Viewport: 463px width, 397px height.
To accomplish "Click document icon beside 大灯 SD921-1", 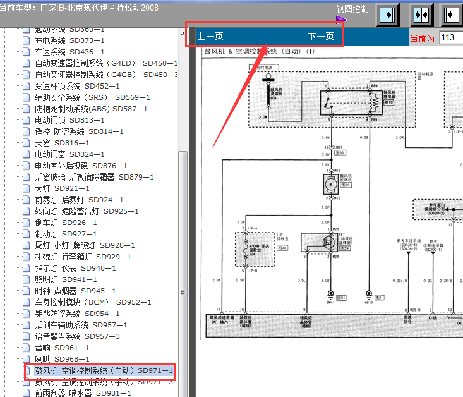I will [27, 188].
